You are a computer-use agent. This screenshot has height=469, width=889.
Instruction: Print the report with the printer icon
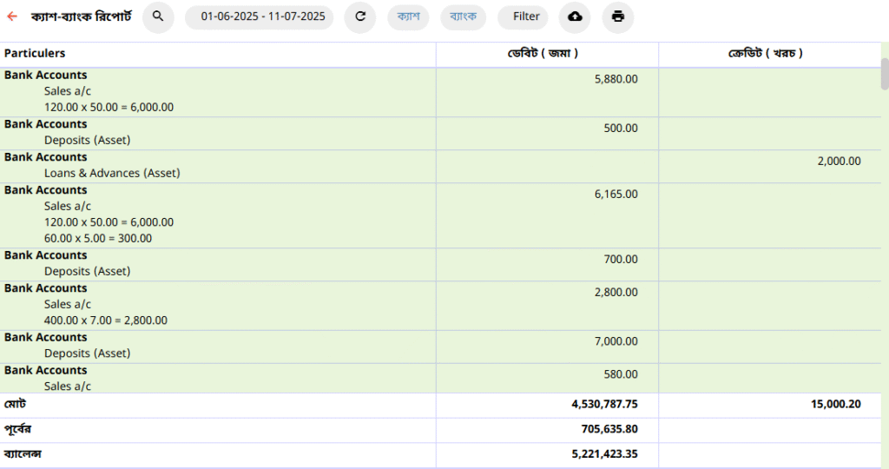[618, 17]
